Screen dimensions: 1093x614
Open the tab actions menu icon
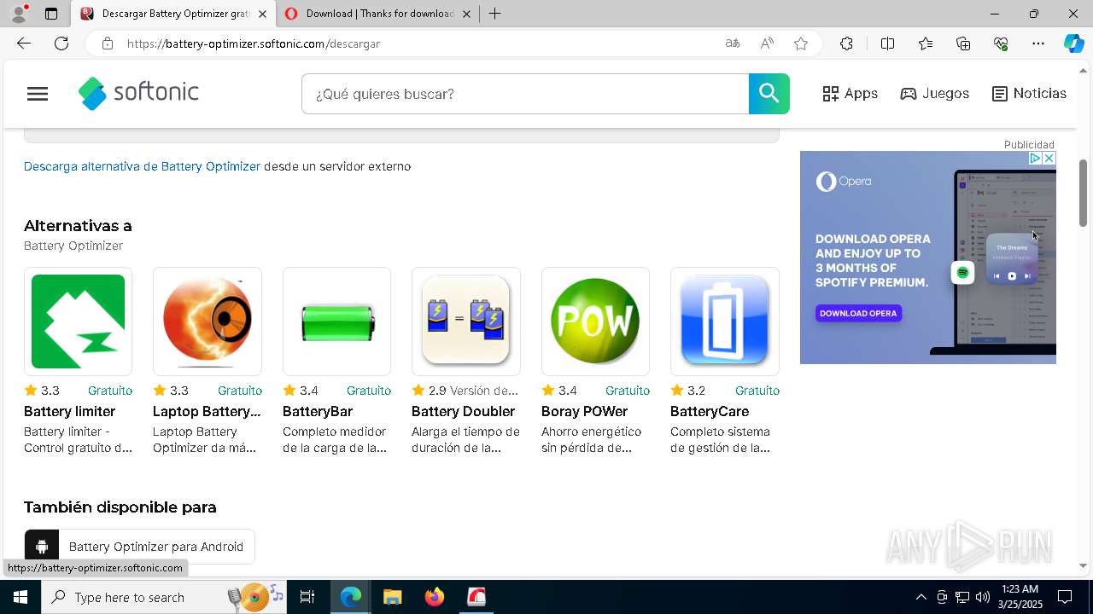51,14
